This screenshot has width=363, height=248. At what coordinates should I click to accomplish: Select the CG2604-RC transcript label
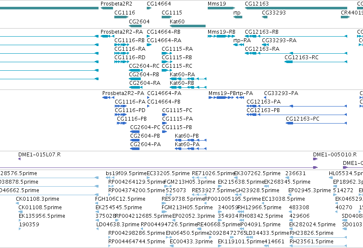pos(144,66)
